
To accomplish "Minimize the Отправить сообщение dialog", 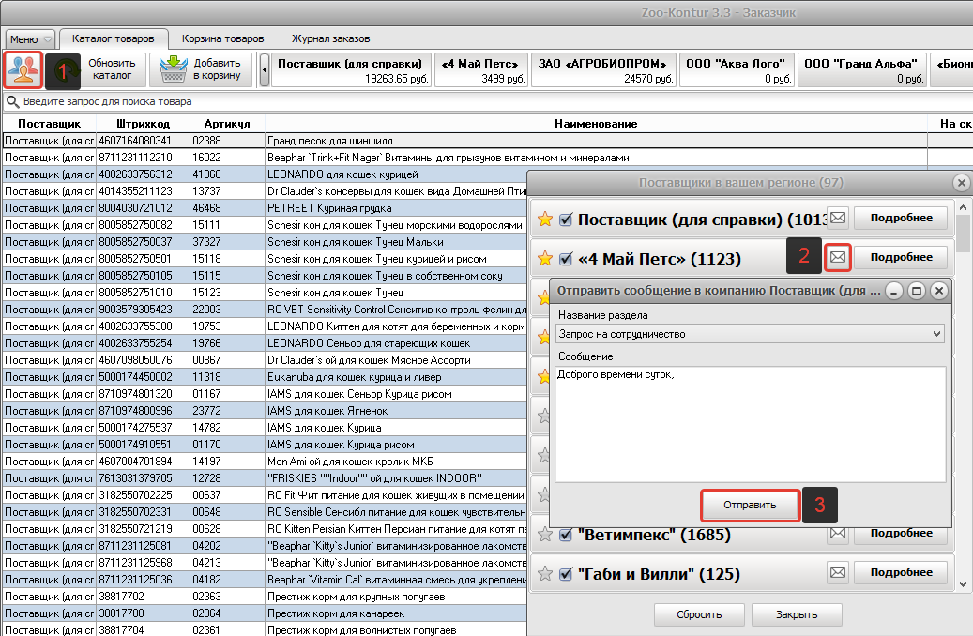I will [893, 291].
